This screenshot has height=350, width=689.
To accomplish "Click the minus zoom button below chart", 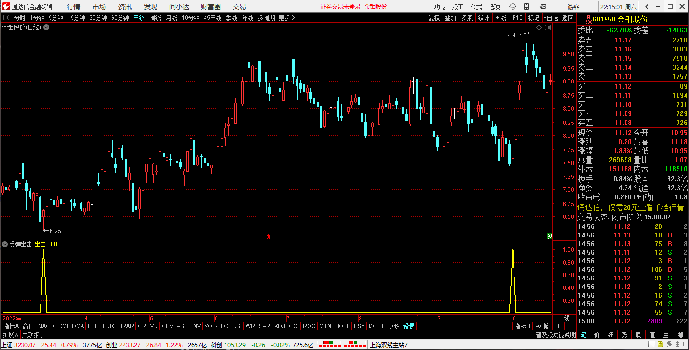I will point(570,326).
